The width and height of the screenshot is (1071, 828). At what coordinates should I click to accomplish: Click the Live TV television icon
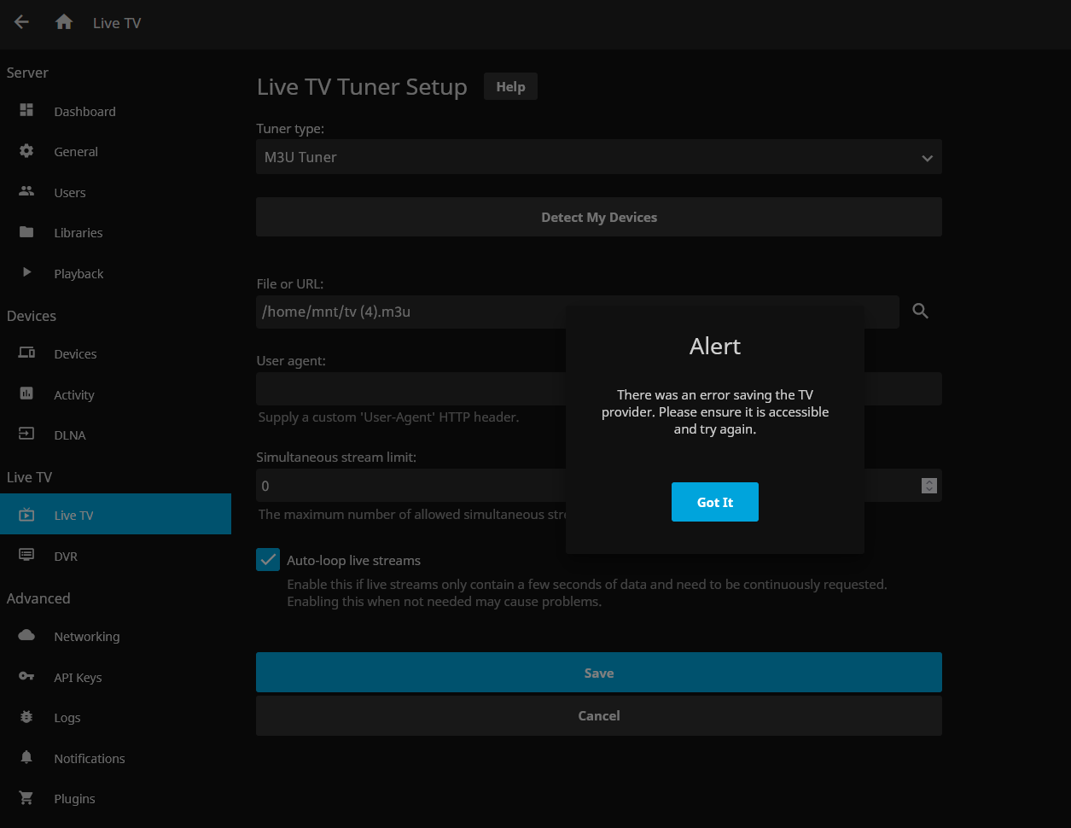(26, 515)
